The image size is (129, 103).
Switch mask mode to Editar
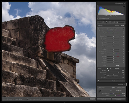click(x=123, y=25)
